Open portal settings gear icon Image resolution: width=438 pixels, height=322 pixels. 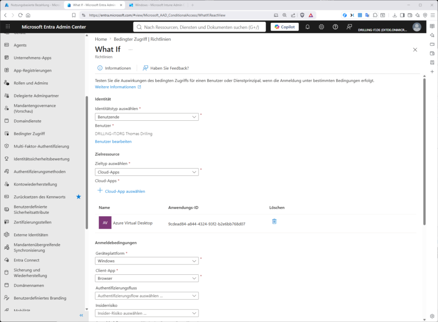pyautogui.click(x=321, y=27)
